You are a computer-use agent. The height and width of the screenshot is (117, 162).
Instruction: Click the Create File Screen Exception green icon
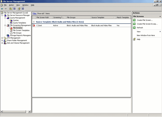coord(134,24)
